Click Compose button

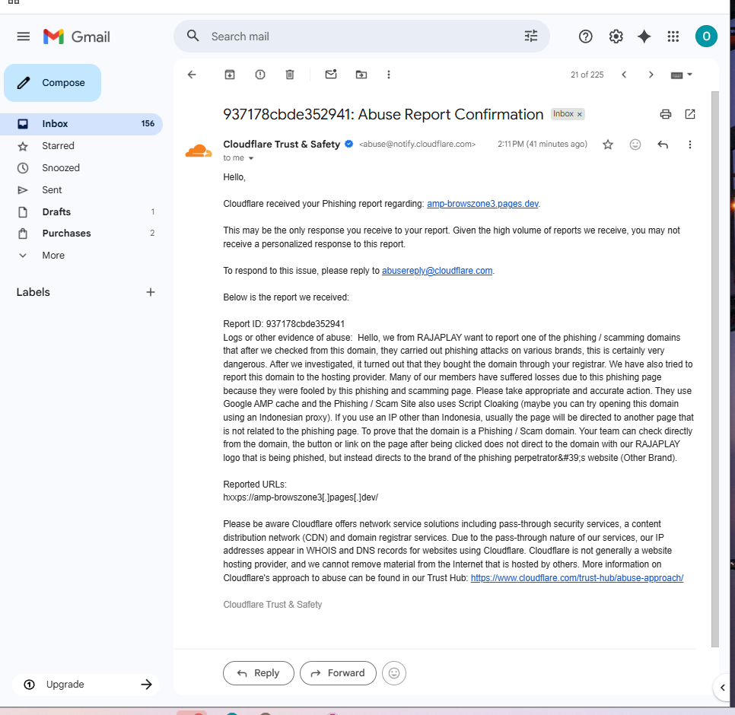pos(52,83)
